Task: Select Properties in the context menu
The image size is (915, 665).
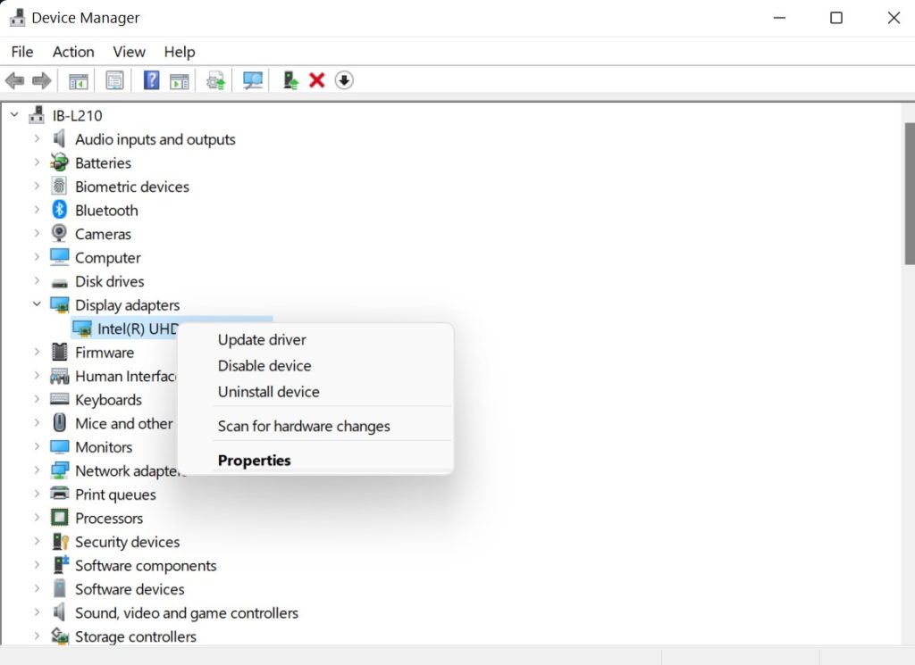Action: 254,460
